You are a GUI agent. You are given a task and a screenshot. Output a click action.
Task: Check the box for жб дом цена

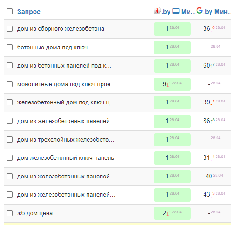(x=10, y=213)
